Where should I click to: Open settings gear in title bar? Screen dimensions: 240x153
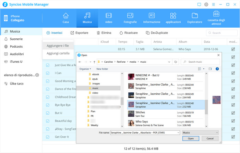(206, 4)
